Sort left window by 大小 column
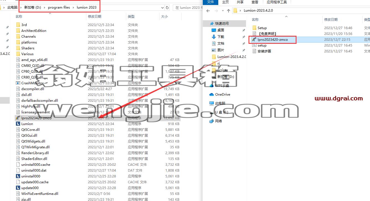The height and width of the screenshot is (201, 370). coord(164,17)
